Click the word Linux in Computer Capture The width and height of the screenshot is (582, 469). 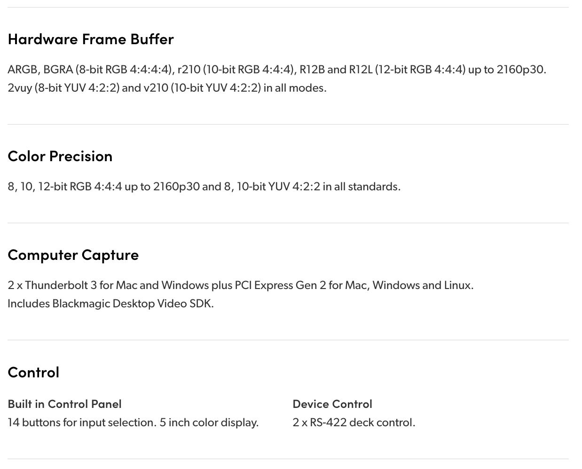pos(457,285)
